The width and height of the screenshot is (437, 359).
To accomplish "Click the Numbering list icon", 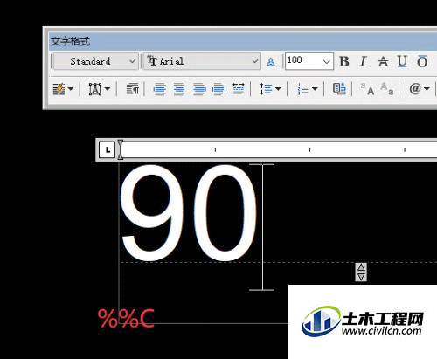I will point(302,89).
